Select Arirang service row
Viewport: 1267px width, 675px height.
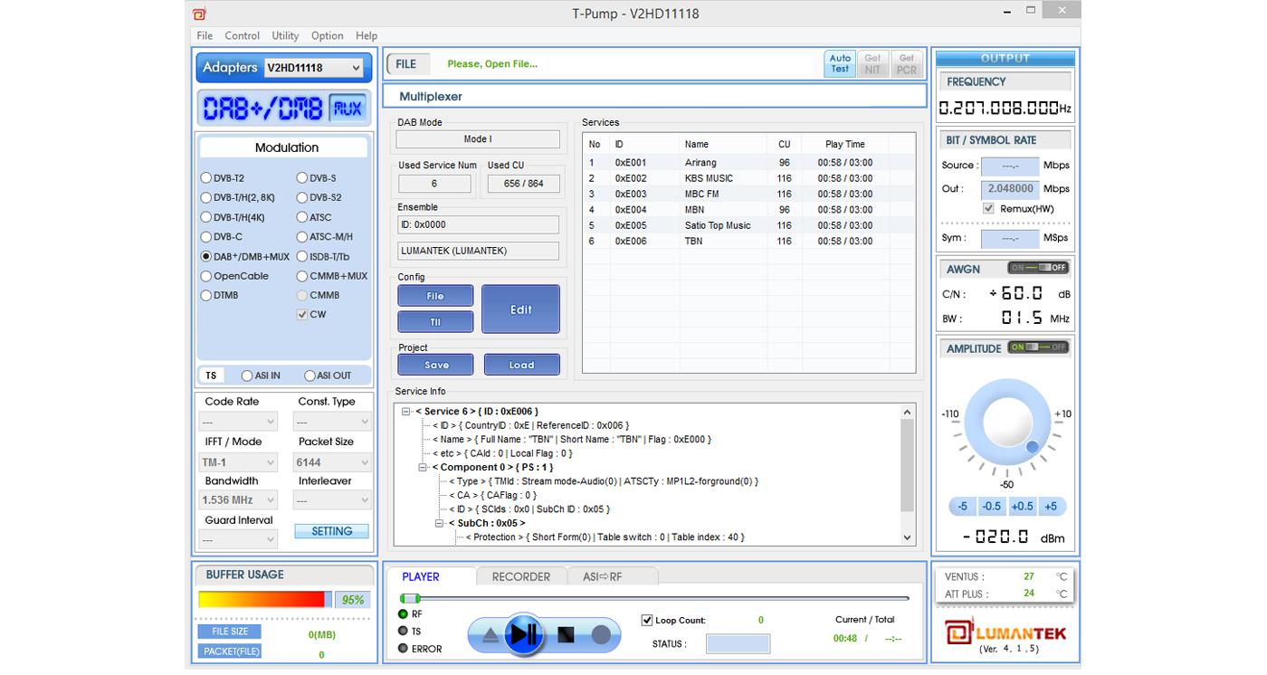coord(749,163)
